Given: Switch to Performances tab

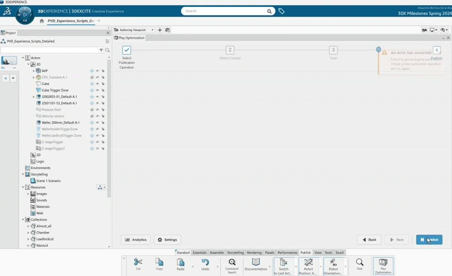Looking at the screenshot, I should [x=287, y=252].
